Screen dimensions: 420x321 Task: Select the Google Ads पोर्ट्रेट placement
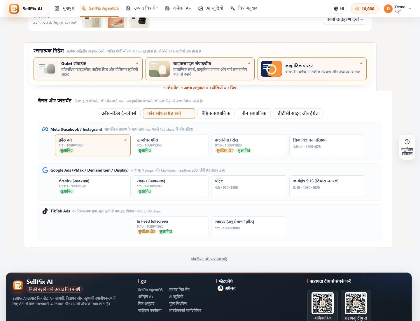[249, 186]
